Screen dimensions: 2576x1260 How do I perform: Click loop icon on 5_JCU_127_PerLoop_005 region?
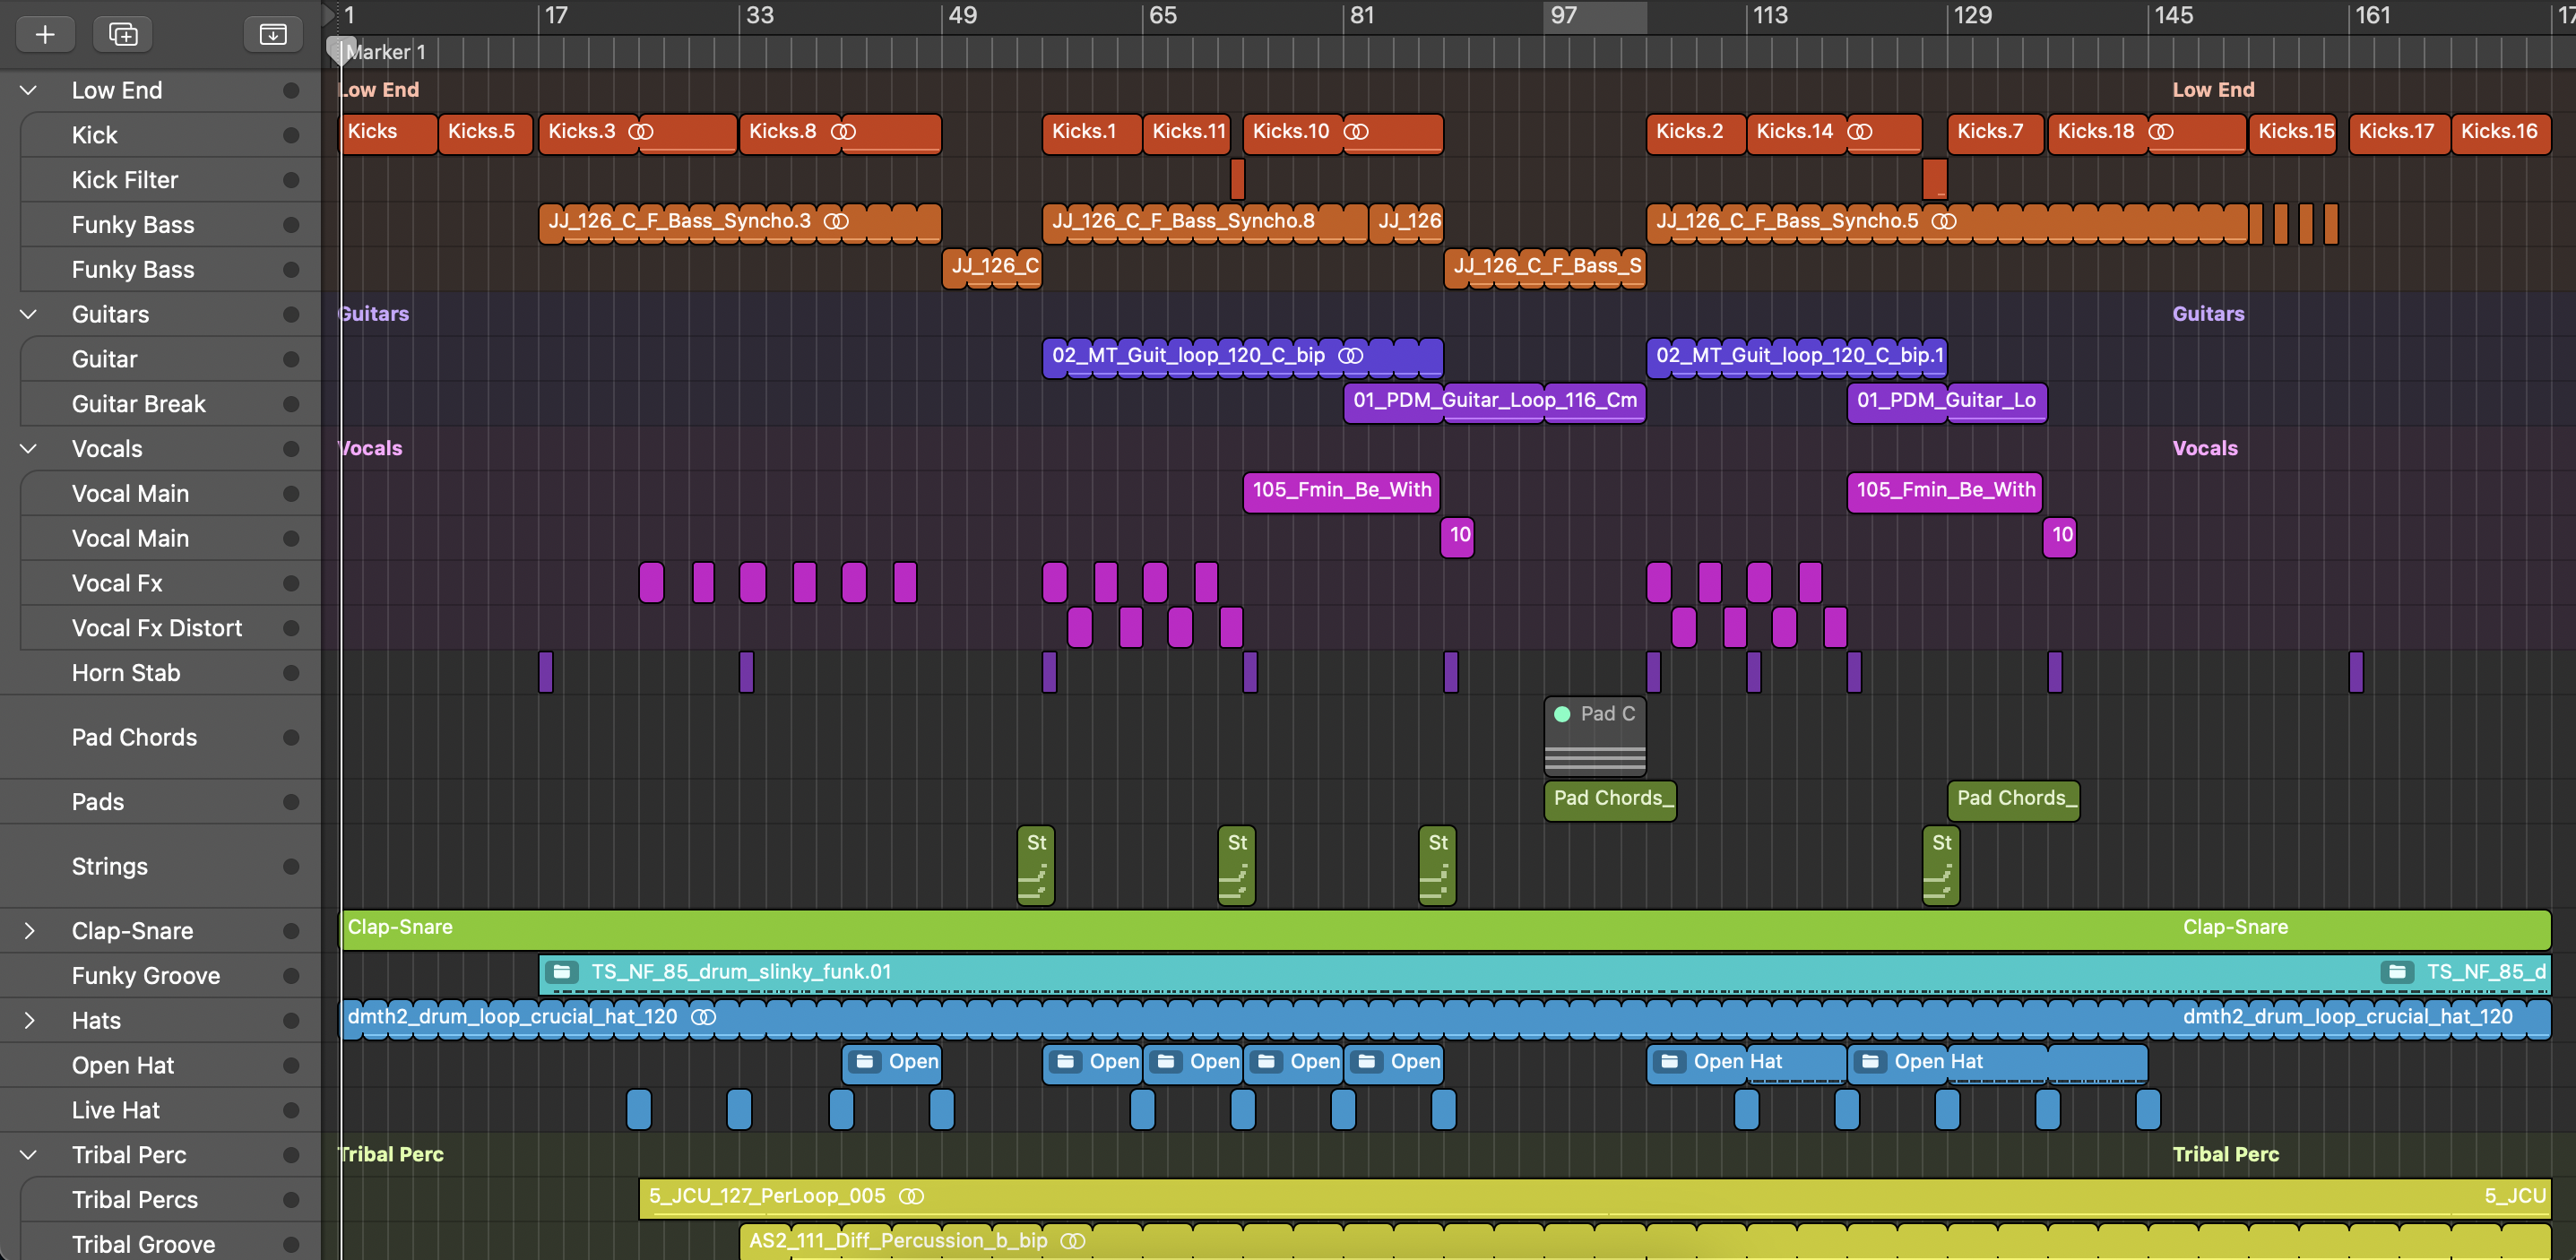pyautogui.click(x=911, y=1196)
